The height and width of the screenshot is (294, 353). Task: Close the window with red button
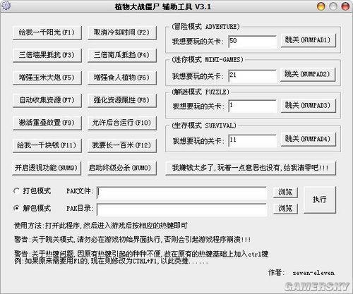pos(345,6)
